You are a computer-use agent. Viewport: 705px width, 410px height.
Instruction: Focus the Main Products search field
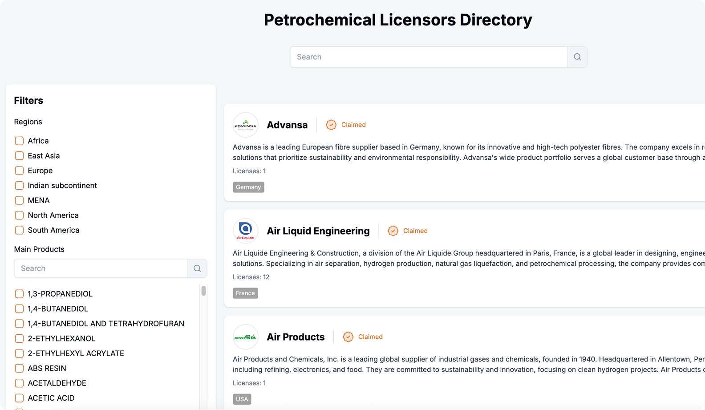pyautogui.click(x=101, y=268)
